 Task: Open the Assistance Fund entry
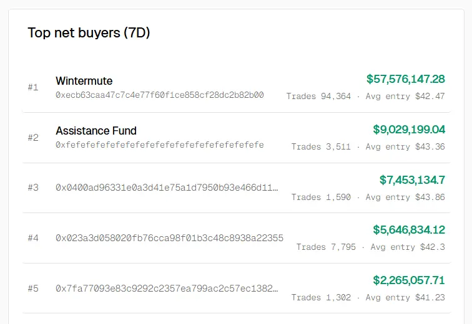(96, 131)
